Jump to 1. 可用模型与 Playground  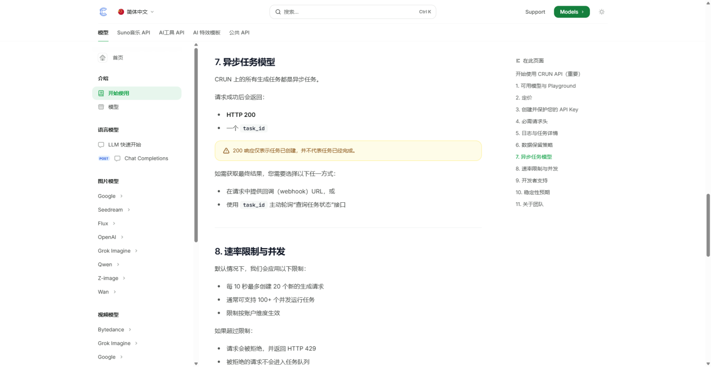pyautogui.click(x=546, y=86)
